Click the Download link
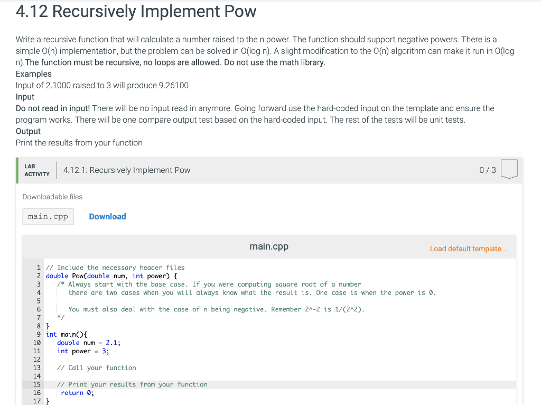 [x=107, y=216]
